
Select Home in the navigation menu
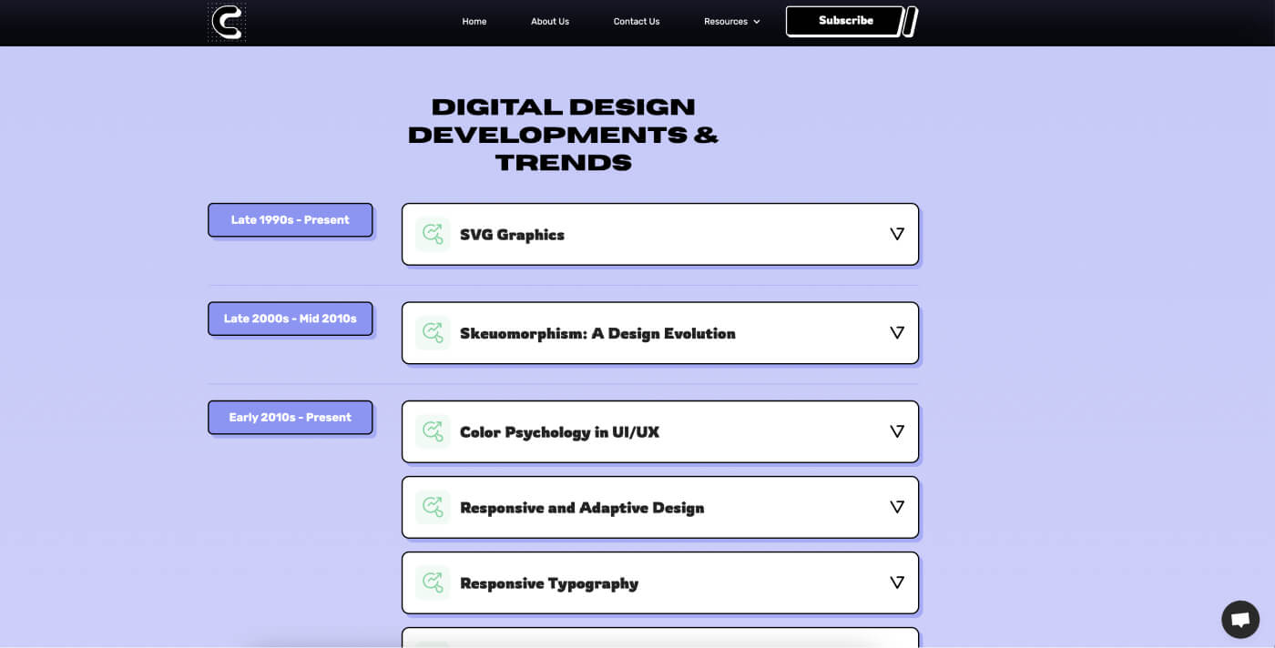pyautogui.click(x=474, y=21)
